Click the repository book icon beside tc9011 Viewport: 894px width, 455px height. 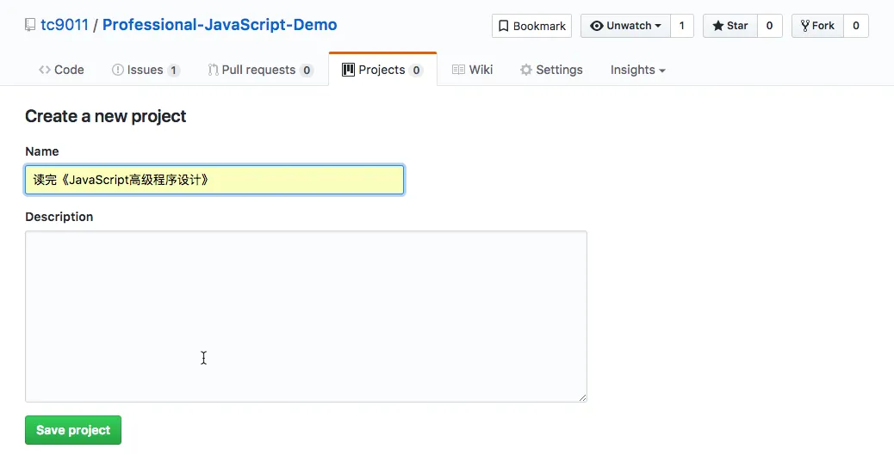coord(30,26)
